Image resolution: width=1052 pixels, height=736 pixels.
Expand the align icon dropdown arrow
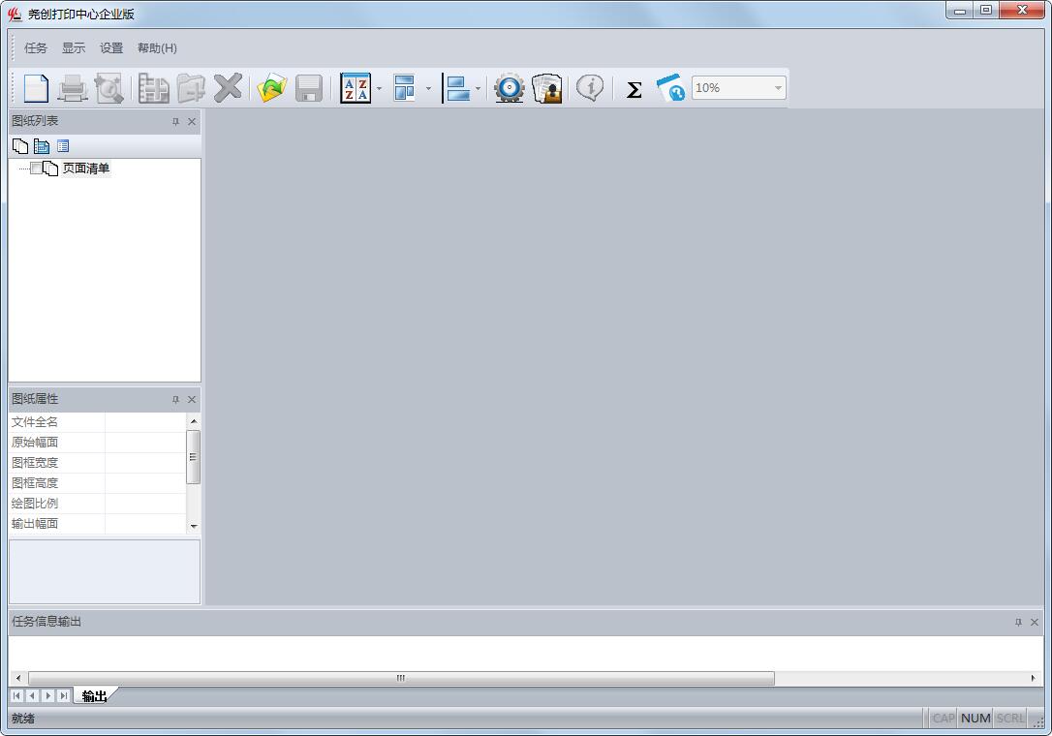click(478, 89)
